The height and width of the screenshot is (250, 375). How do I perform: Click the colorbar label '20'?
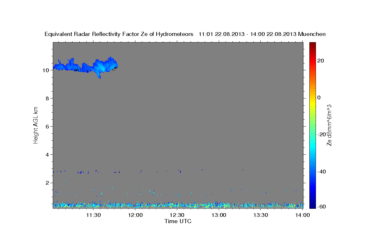[x=321, y=61]
